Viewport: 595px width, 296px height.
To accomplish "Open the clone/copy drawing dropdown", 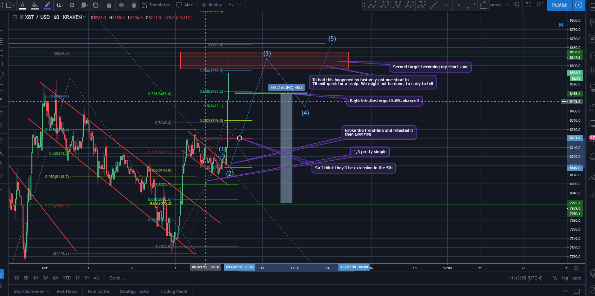I will coord(97,5).
